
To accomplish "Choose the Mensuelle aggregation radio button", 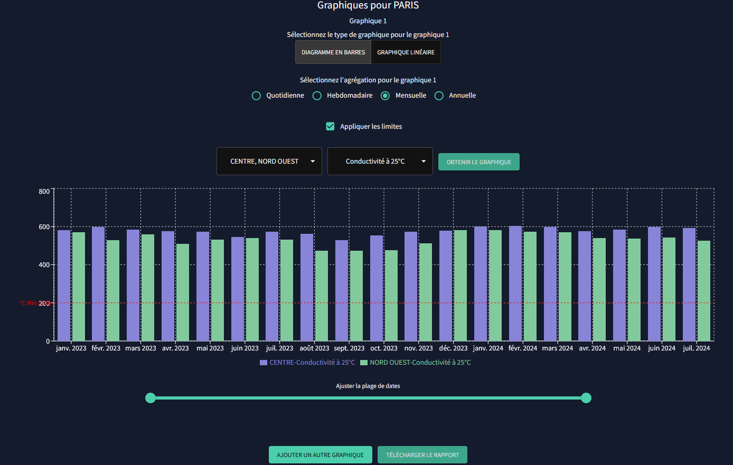I will tap(386, 96).
